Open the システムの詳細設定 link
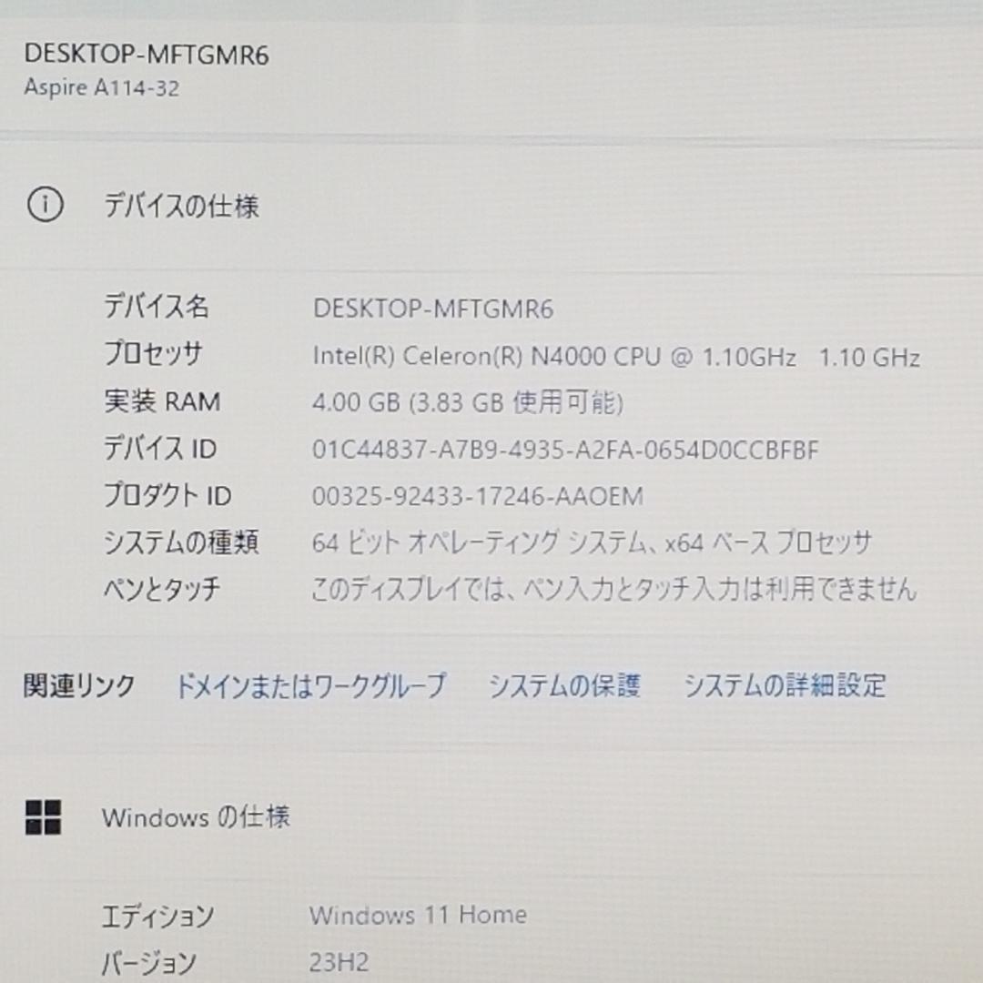The image size is (983, 983). coord(786,685)
